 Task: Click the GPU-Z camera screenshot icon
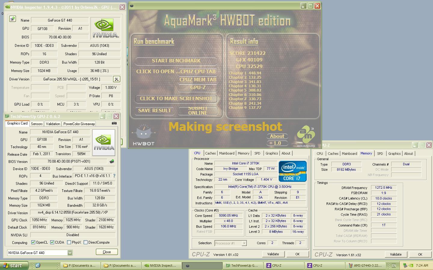tap(114, 123)
